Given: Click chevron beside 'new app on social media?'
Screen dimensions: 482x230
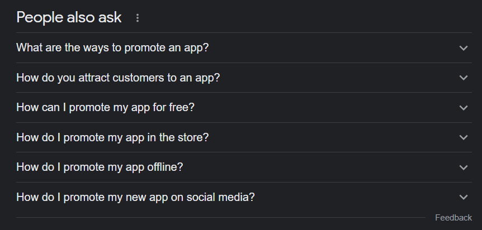Looking at the screenshot, I should [463, 197].
